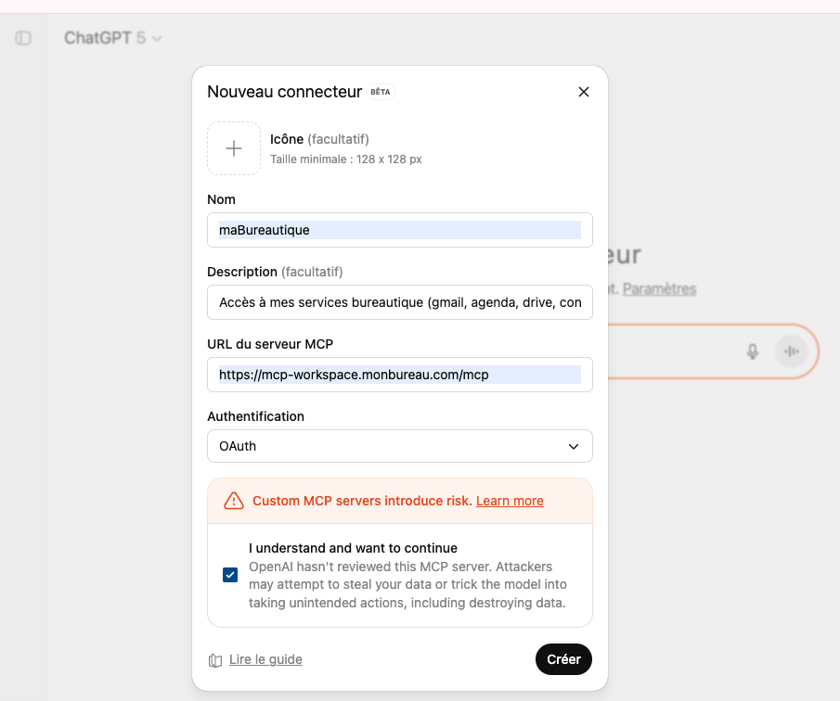Select ChatGPT 5 in the top bar
Image resolution: width=840 pixels, height=701 pixels.
pos(105,39)
